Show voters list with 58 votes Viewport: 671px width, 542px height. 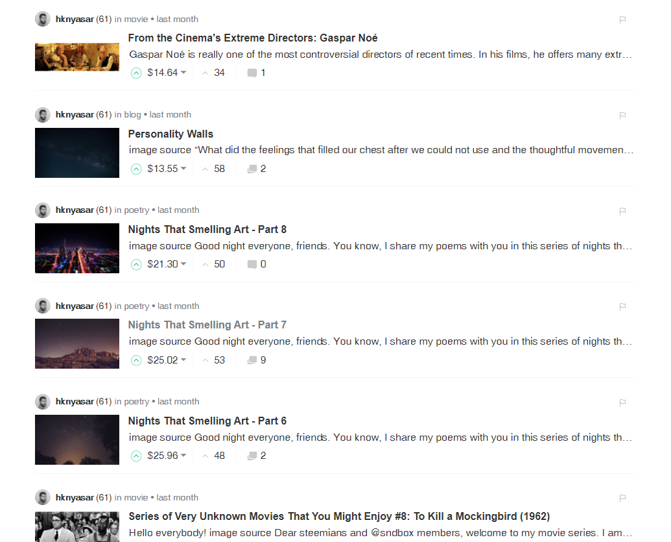click(213, 169)
